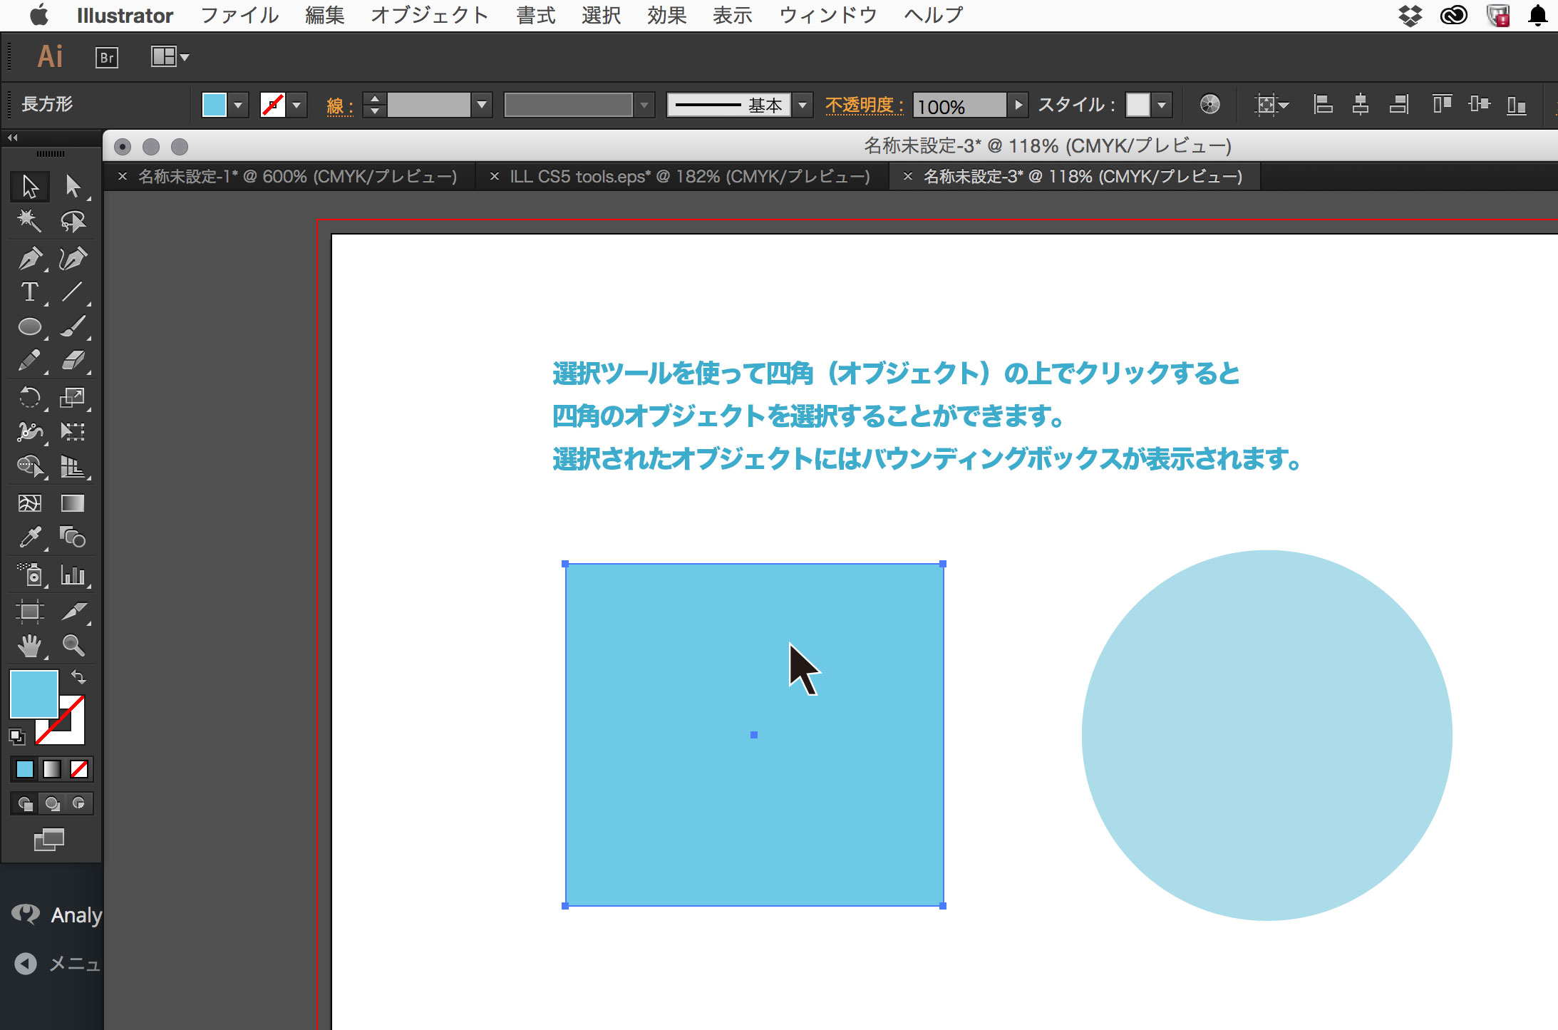Select the Eyedropper tool
The image size is (1558, 1030).
pos(29,537)
